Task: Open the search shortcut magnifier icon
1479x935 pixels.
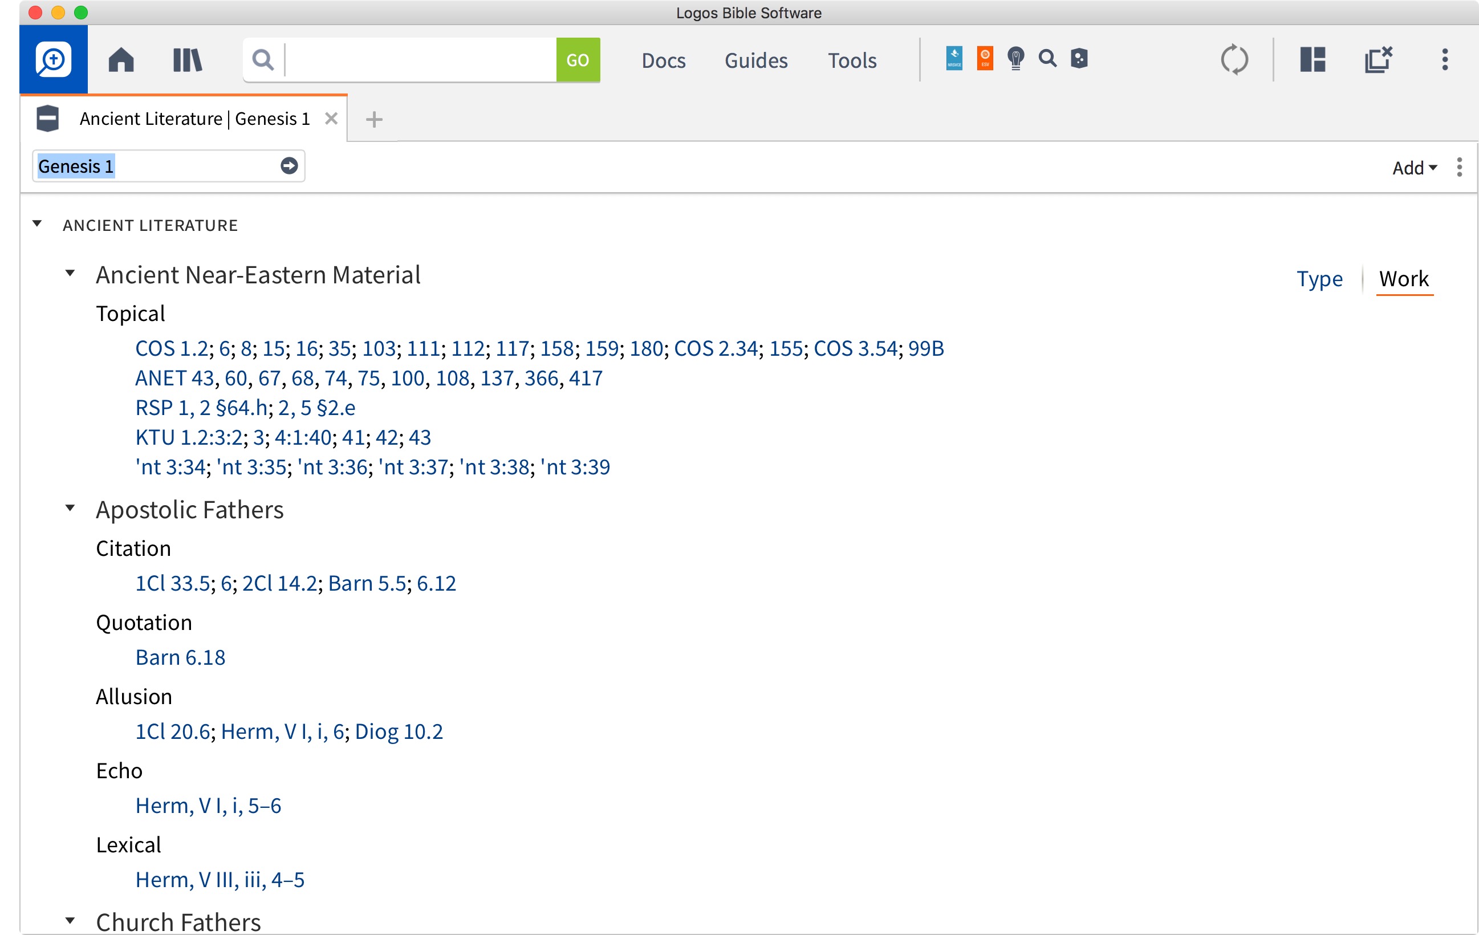Action: tap(1047, 58)
